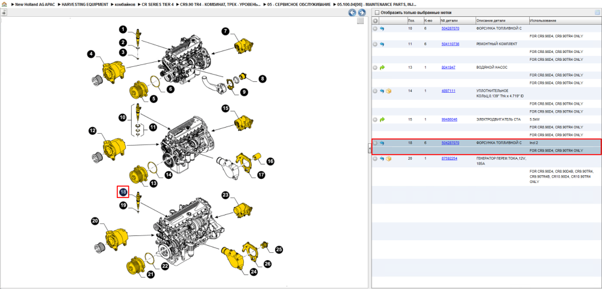Click blue replacement arrow on row 20
The height and width of the screenshot is (289, 602).
[382, 158]
